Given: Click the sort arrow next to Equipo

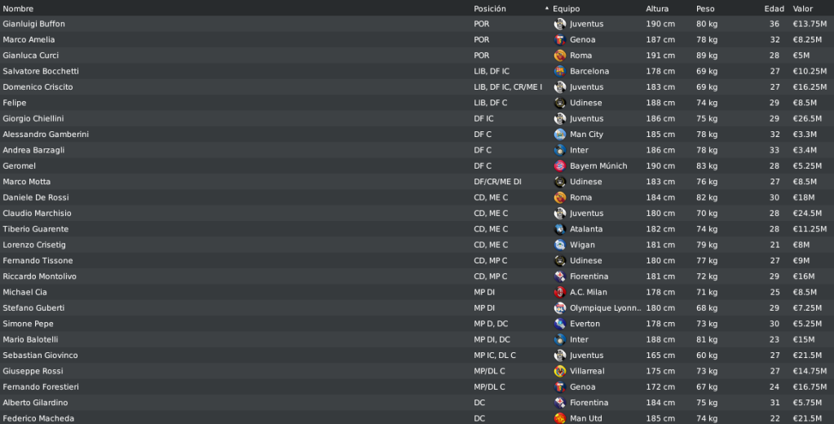Looking at the screenshot, I should pyautogui.click(x=547, y=8).
